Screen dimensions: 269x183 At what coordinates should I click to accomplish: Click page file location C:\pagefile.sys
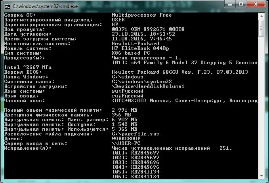click(x=135, y=134)
